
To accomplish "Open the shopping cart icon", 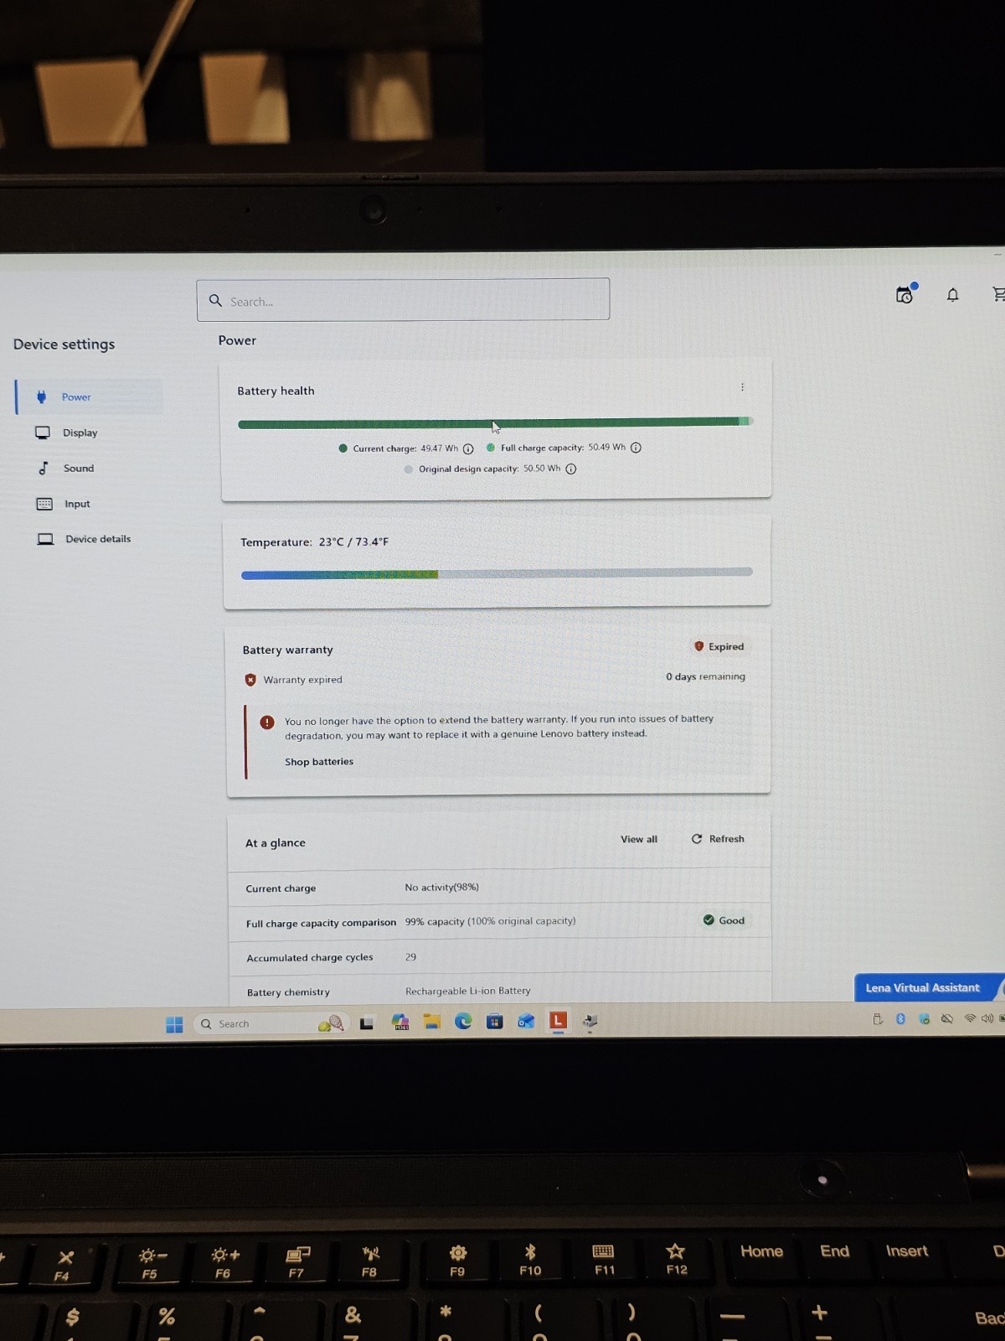I will [998, 294].
